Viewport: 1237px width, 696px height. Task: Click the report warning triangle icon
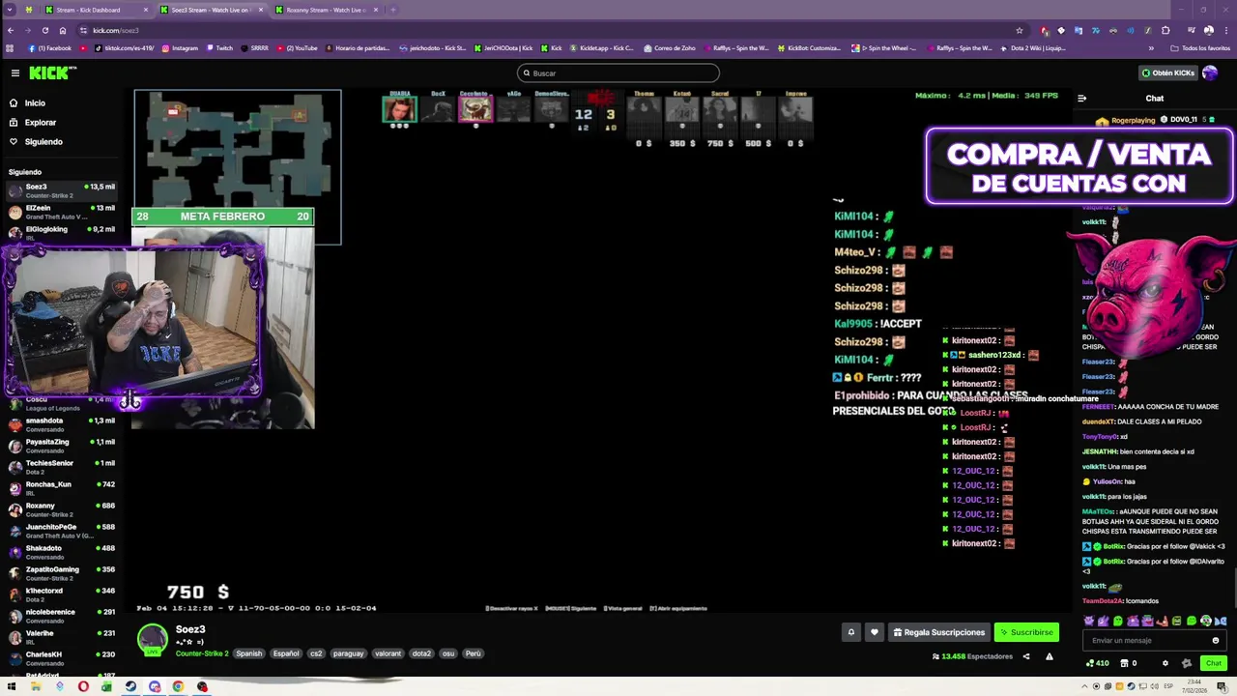tap(1049, 656)
